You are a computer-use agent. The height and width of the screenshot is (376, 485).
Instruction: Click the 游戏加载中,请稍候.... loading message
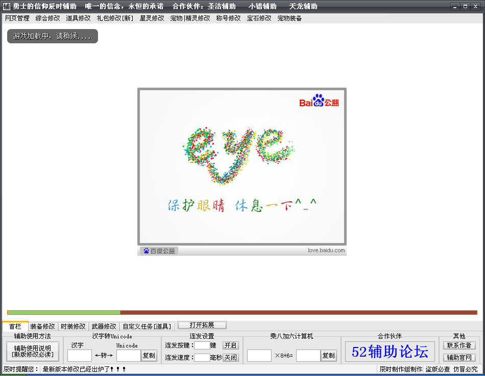tap(53, 36)
